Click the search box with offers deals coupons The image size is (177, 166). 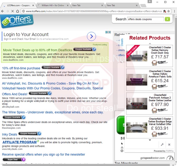(x=145, y=19)
